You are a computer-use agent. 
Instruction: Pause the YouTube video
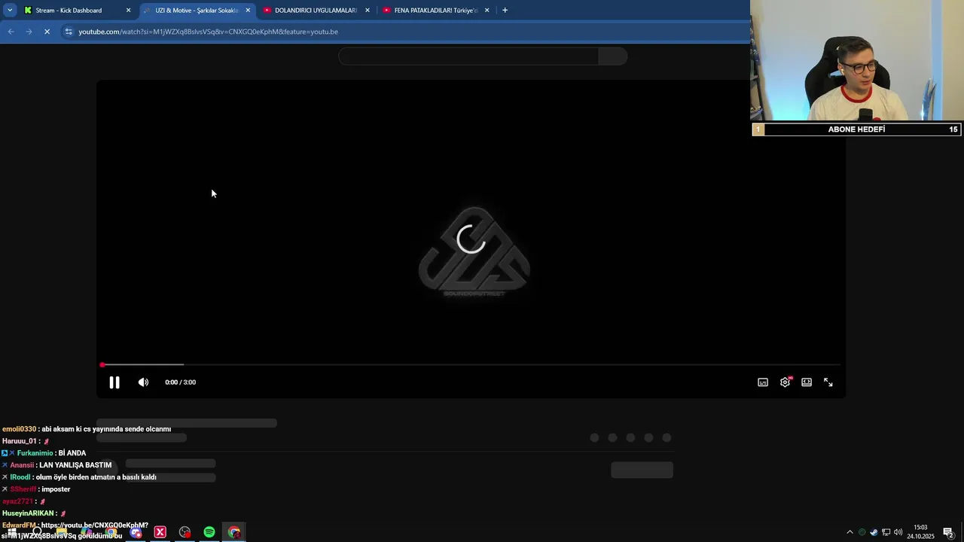tap(114, 382)
